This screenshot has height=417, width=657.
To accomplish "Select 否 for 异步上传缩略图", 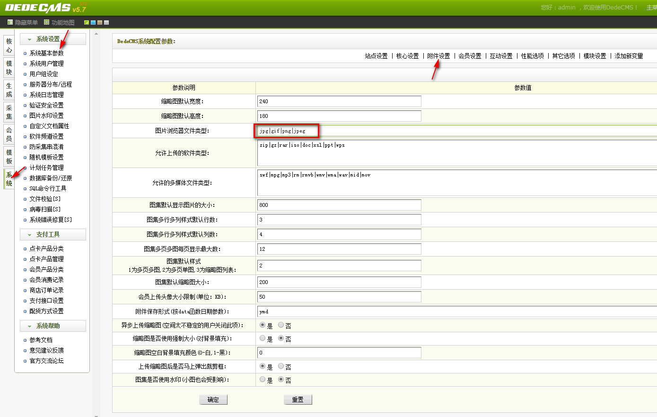I will click(281, 325).
